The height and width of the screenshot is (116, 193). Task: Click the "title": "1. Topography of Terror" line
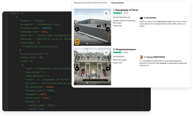48,80
